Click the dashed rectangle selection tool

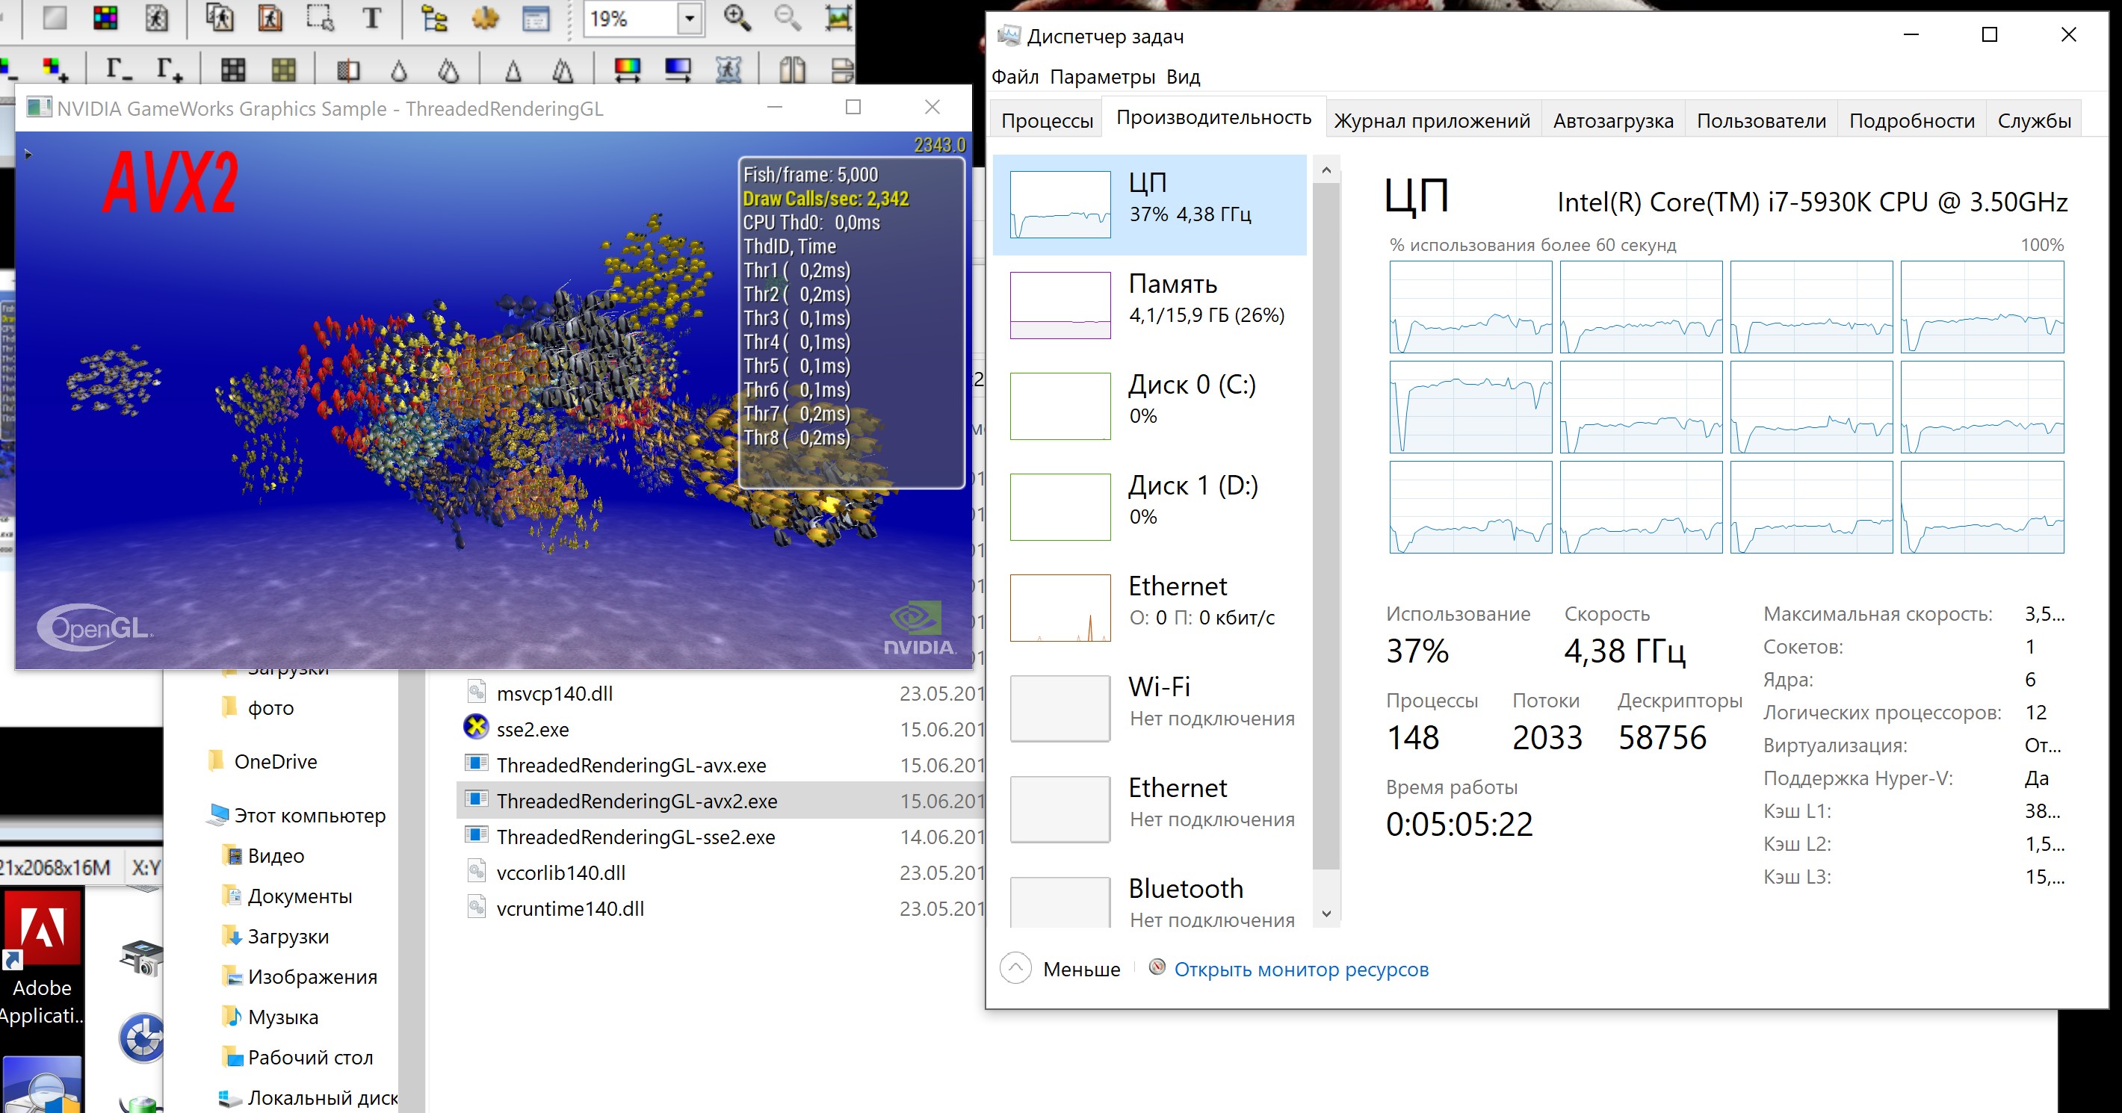coord(320,17)
